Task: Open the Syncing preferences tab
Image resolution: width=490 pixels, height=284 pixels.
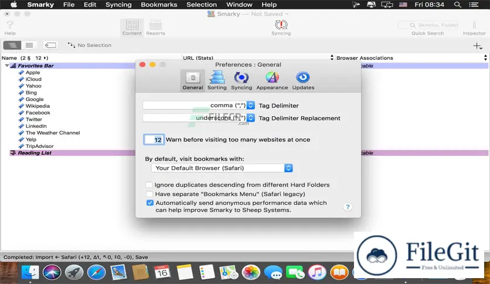Action: coord(241,81)
